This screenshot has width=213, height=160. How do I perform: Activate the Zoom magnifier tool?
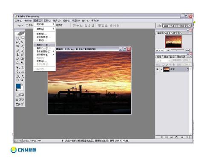click(22, 80)
